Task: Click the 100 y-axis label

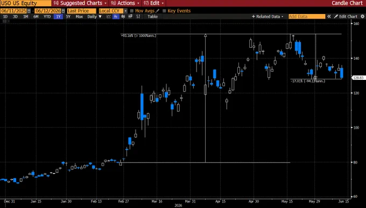Action: tap(356, 128)
